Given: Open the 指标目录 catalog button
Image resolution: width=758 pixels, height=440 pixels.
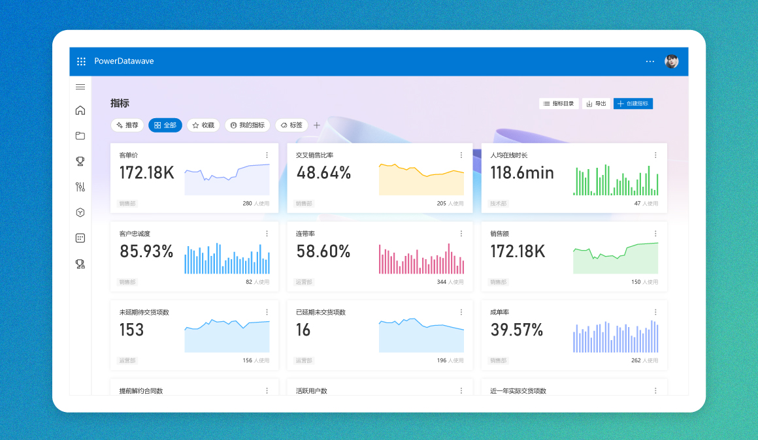Looking at the screenshot, I should 559,104.
